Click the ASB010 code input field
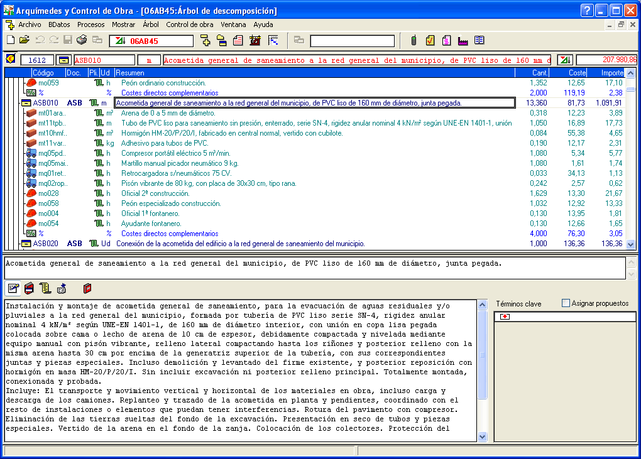Viewport: 641px width, 459px height. click(104, 60)
